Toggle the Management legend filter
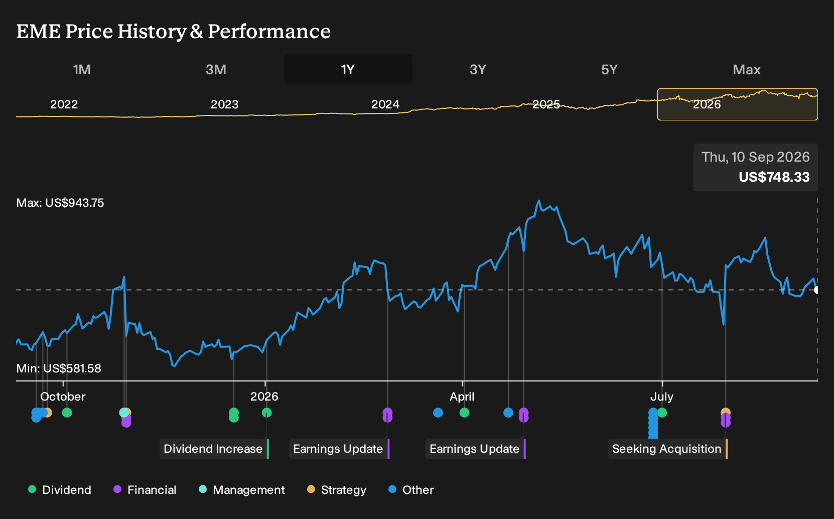The height and width of the screenshot is (519, 834). 242,490
